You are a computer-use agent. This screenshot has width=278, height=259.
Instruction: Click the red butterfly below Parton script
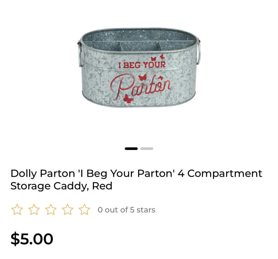point(128,99)
